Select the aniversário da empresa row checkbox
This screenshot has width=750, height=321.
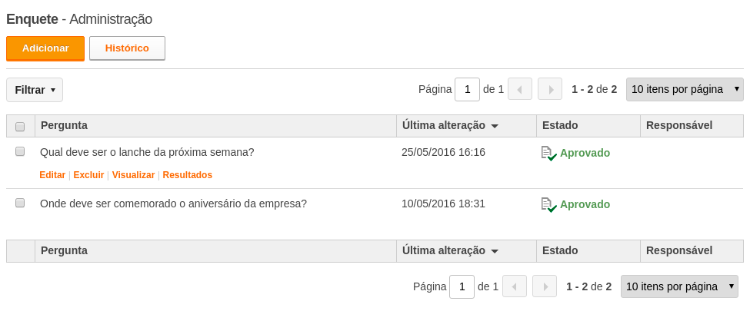[20, 203]
